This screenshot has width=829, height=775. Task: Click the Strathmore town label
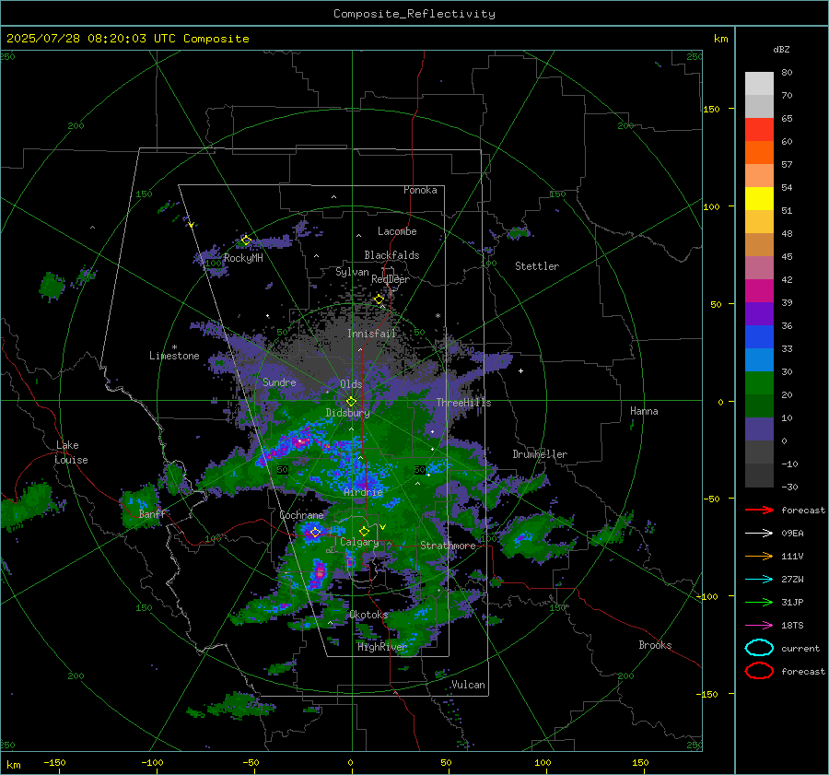[448, 546]
